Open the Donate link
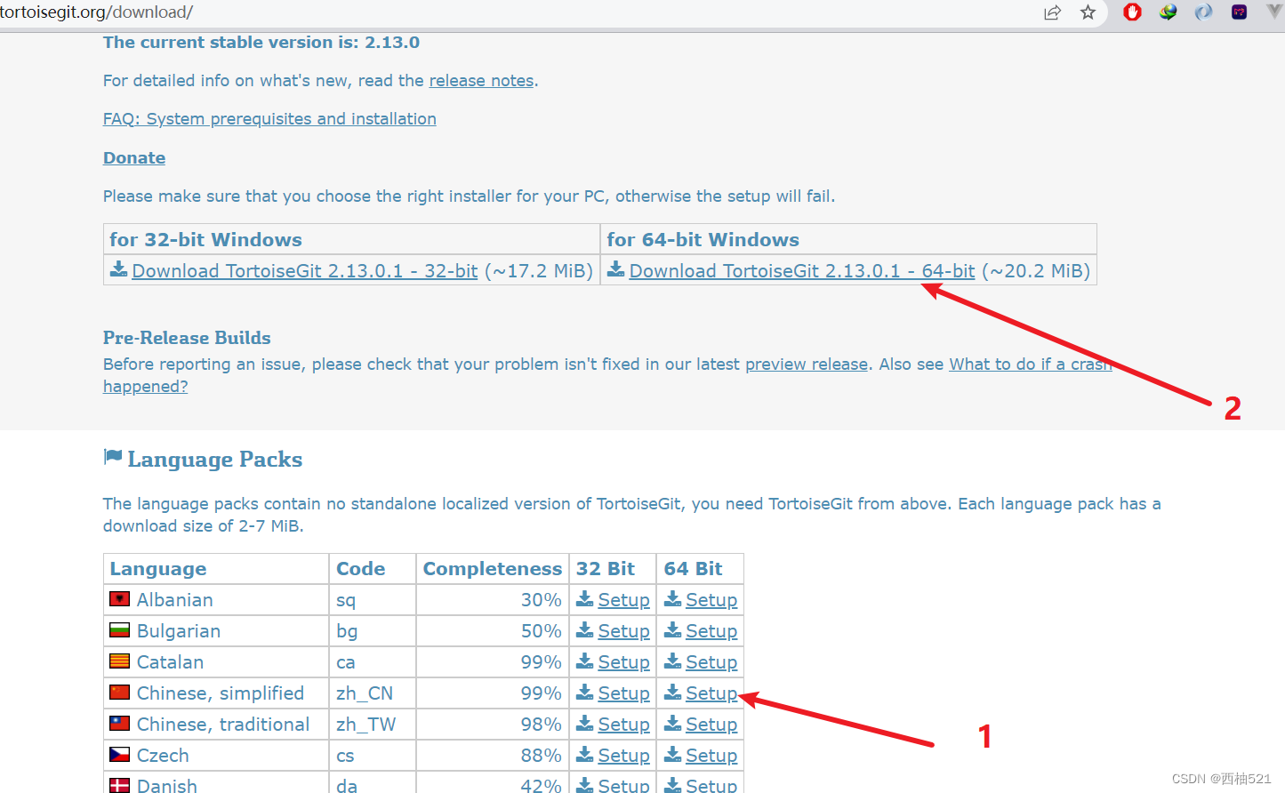Image resolution: width=1285 pixels, height=793 pixels. [134, 158]
